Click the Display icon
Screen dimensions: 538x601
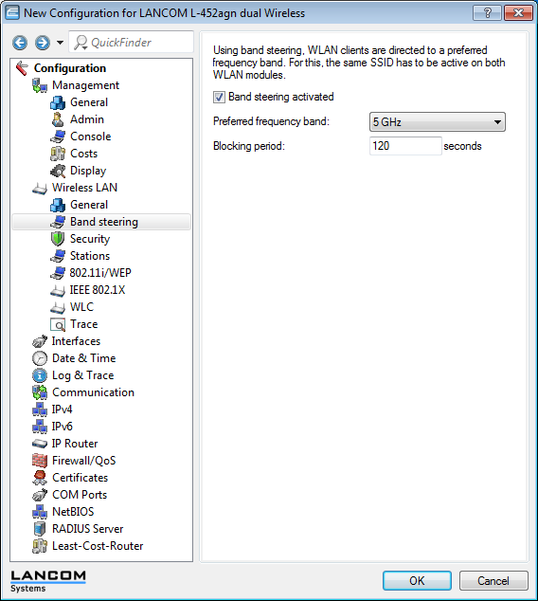tap(58, 171)
